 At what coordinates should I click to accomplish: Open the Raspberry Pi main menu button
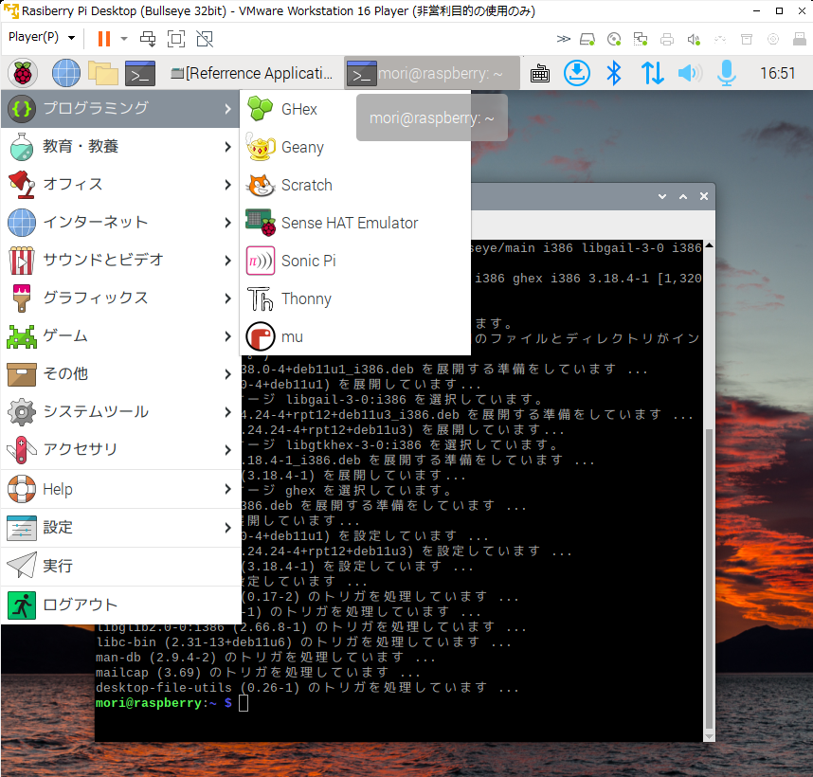[23, 73]
